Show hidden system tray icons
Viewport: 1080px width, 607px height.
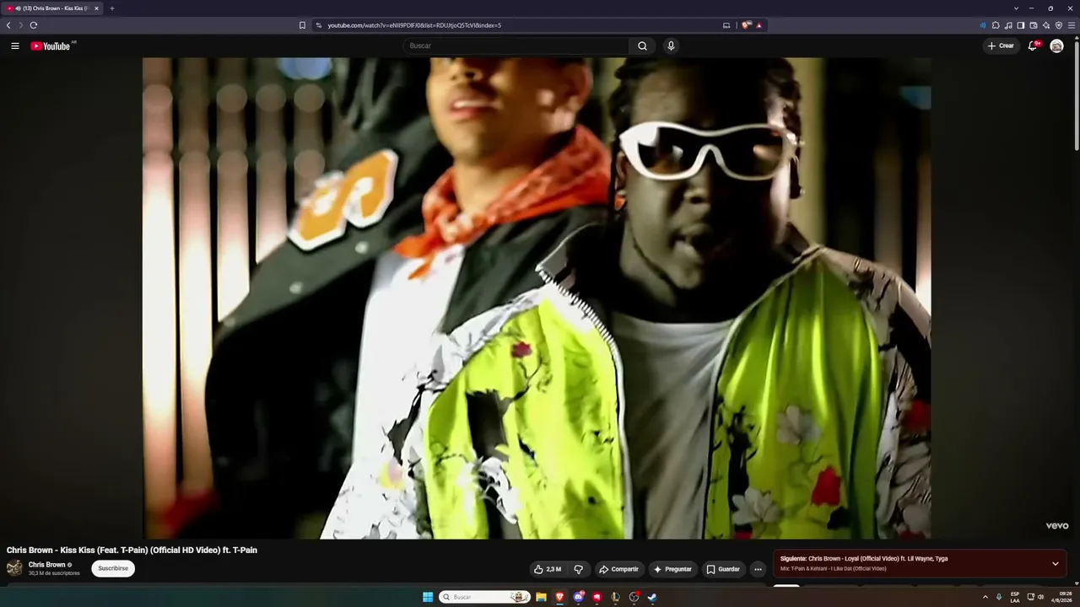pyautogui.click(x=985, y=597)
